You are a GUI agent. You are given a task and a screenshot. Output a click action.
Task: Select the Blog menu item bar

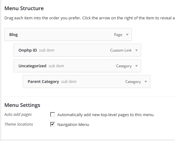tap(68, 34)
